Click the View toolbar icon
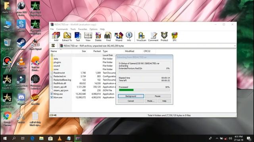Screen dimensions: 254x142 (88, 37)
